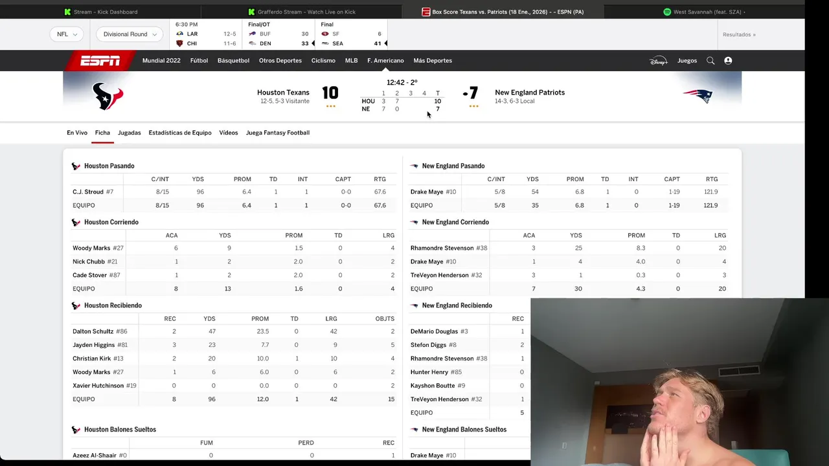Open Jayden Higgins player link

point(94,346)
